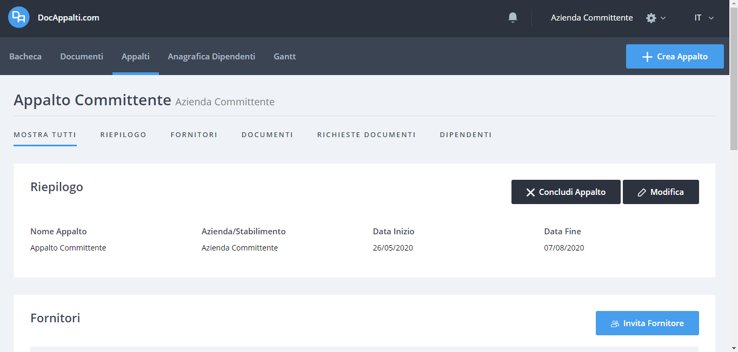Switch to the Fornitori tab
738x352 pixels.
click(194, 134)
